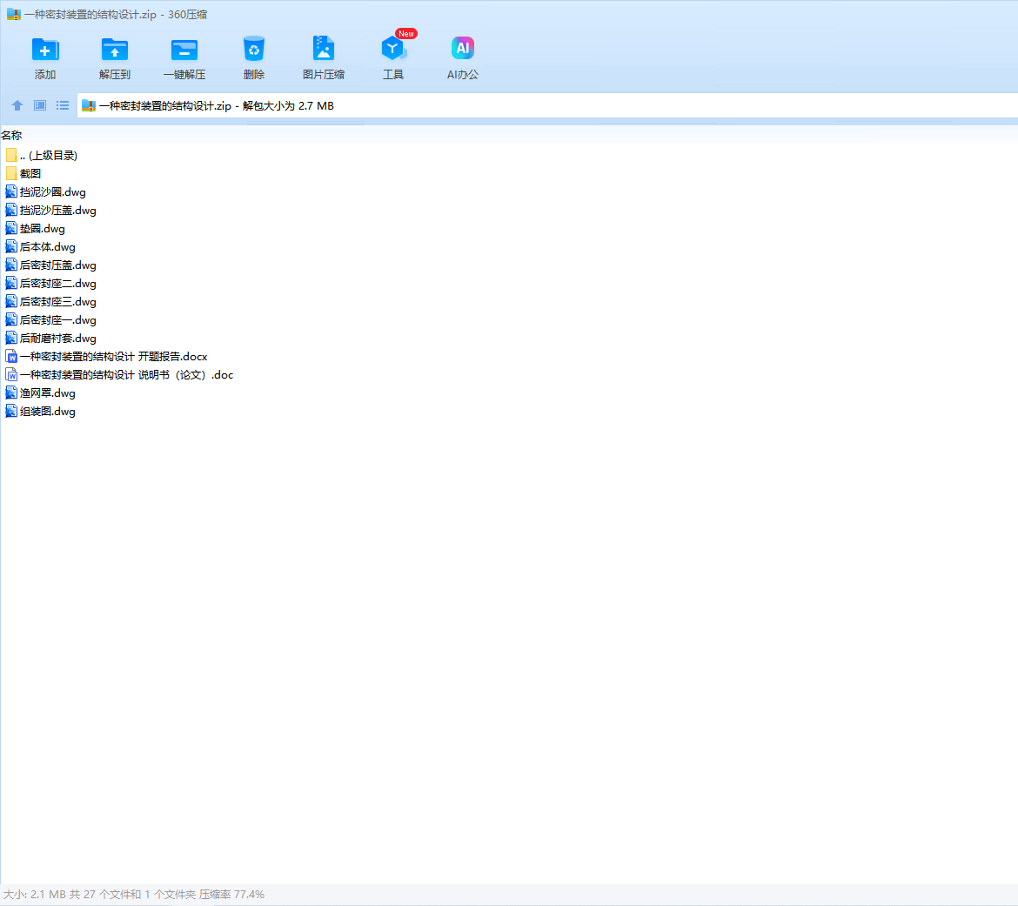Select file 后密封座二.dwg
This screenshot has width=1018, height=906.
[x=50, y=283]
